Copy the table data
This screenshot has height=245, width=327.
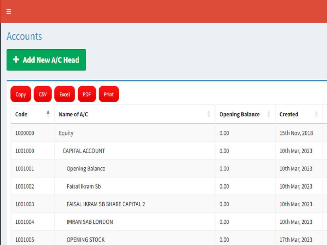pos(21,94)
